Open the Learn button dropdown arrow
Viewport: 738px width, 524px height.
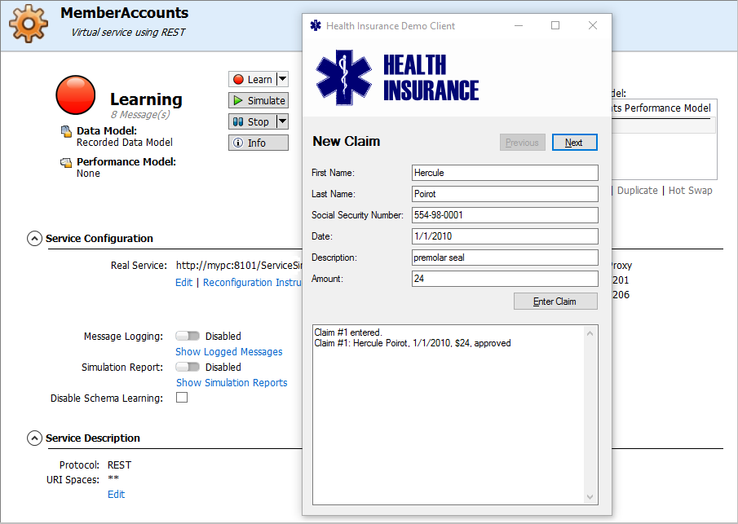282,79
